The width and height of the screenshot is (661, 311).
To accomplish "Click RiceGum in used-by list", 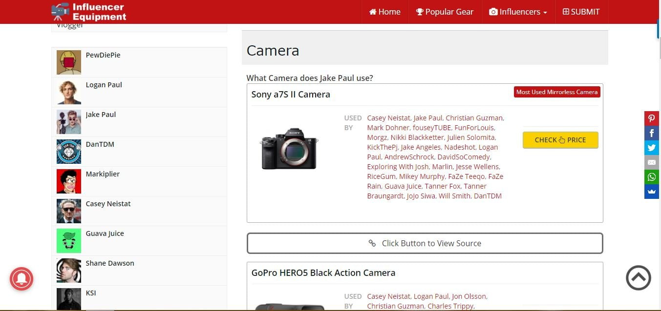I will [x=382, y=176].
